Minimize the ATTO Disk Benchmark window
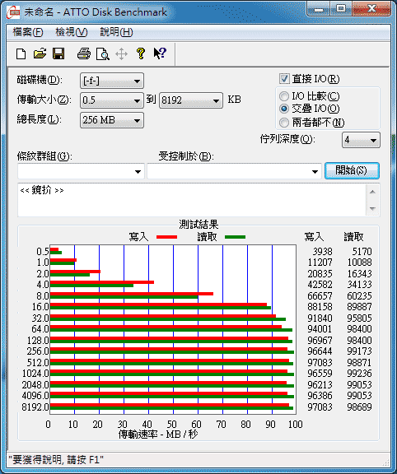Image resolution: width=397 pixels, height=474 pixels. point(318,9)
